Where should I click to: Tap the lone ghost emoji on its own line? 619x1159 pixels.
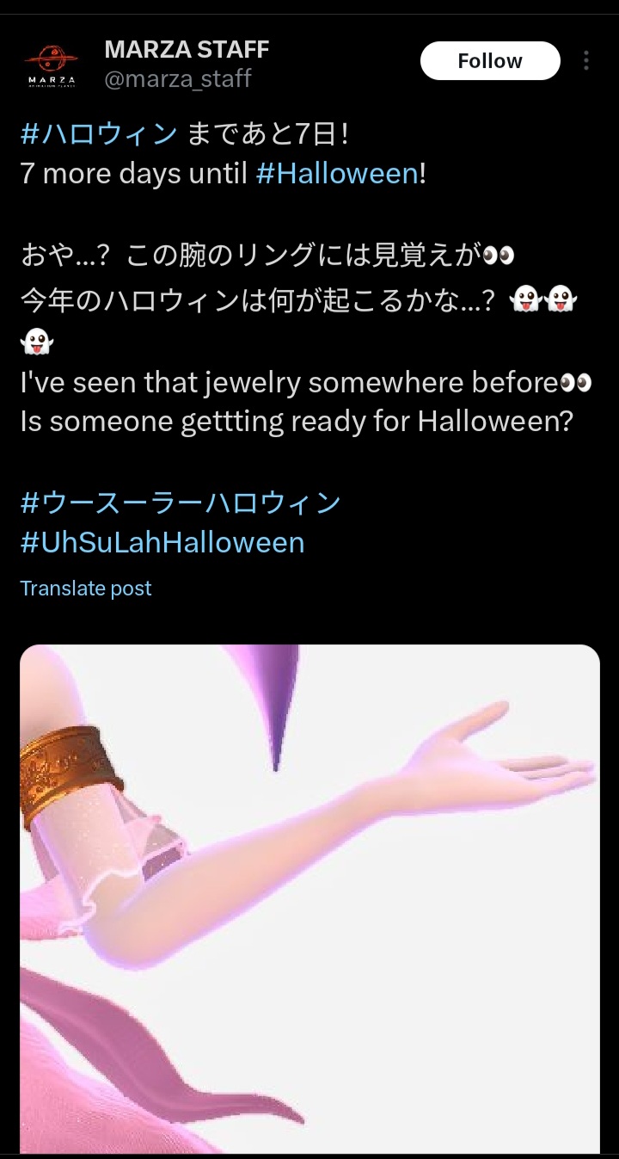click(37, 342)
